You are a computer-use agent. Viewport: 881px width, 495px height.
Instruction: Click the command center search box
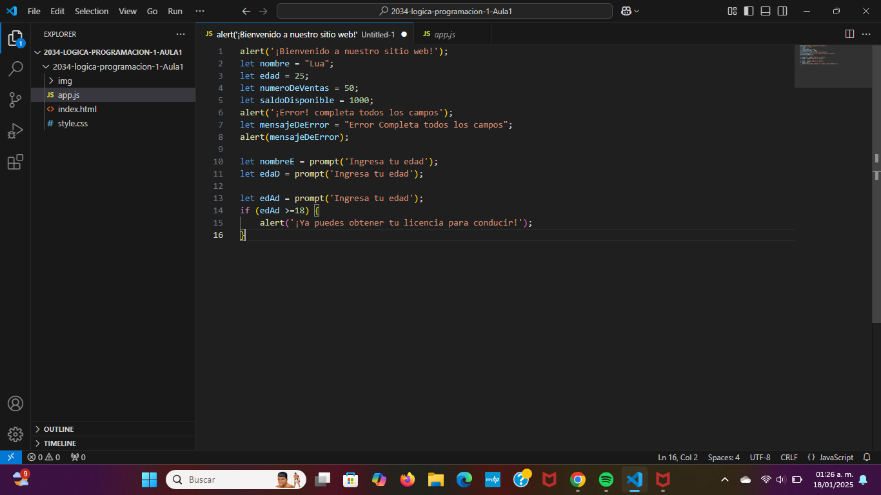click(444, 11)
